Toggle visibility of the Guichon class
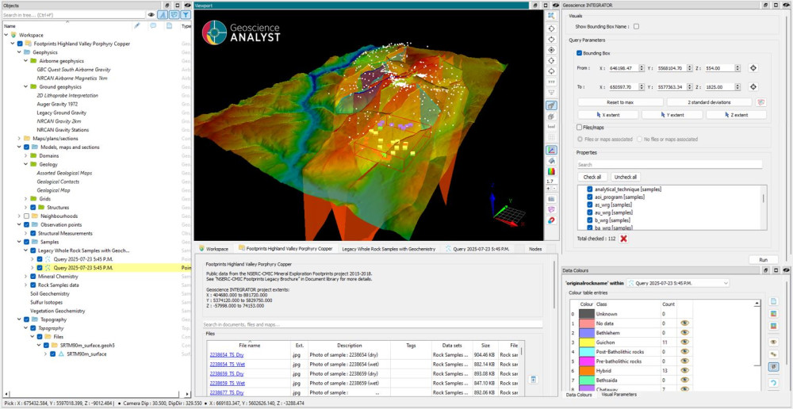This screenshot has height=409, width=793. pos(684,342)
